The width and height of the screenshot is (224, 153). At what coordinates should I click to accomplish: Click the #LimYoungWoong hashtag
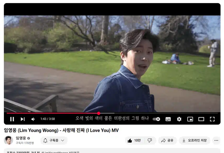[55, 152]
